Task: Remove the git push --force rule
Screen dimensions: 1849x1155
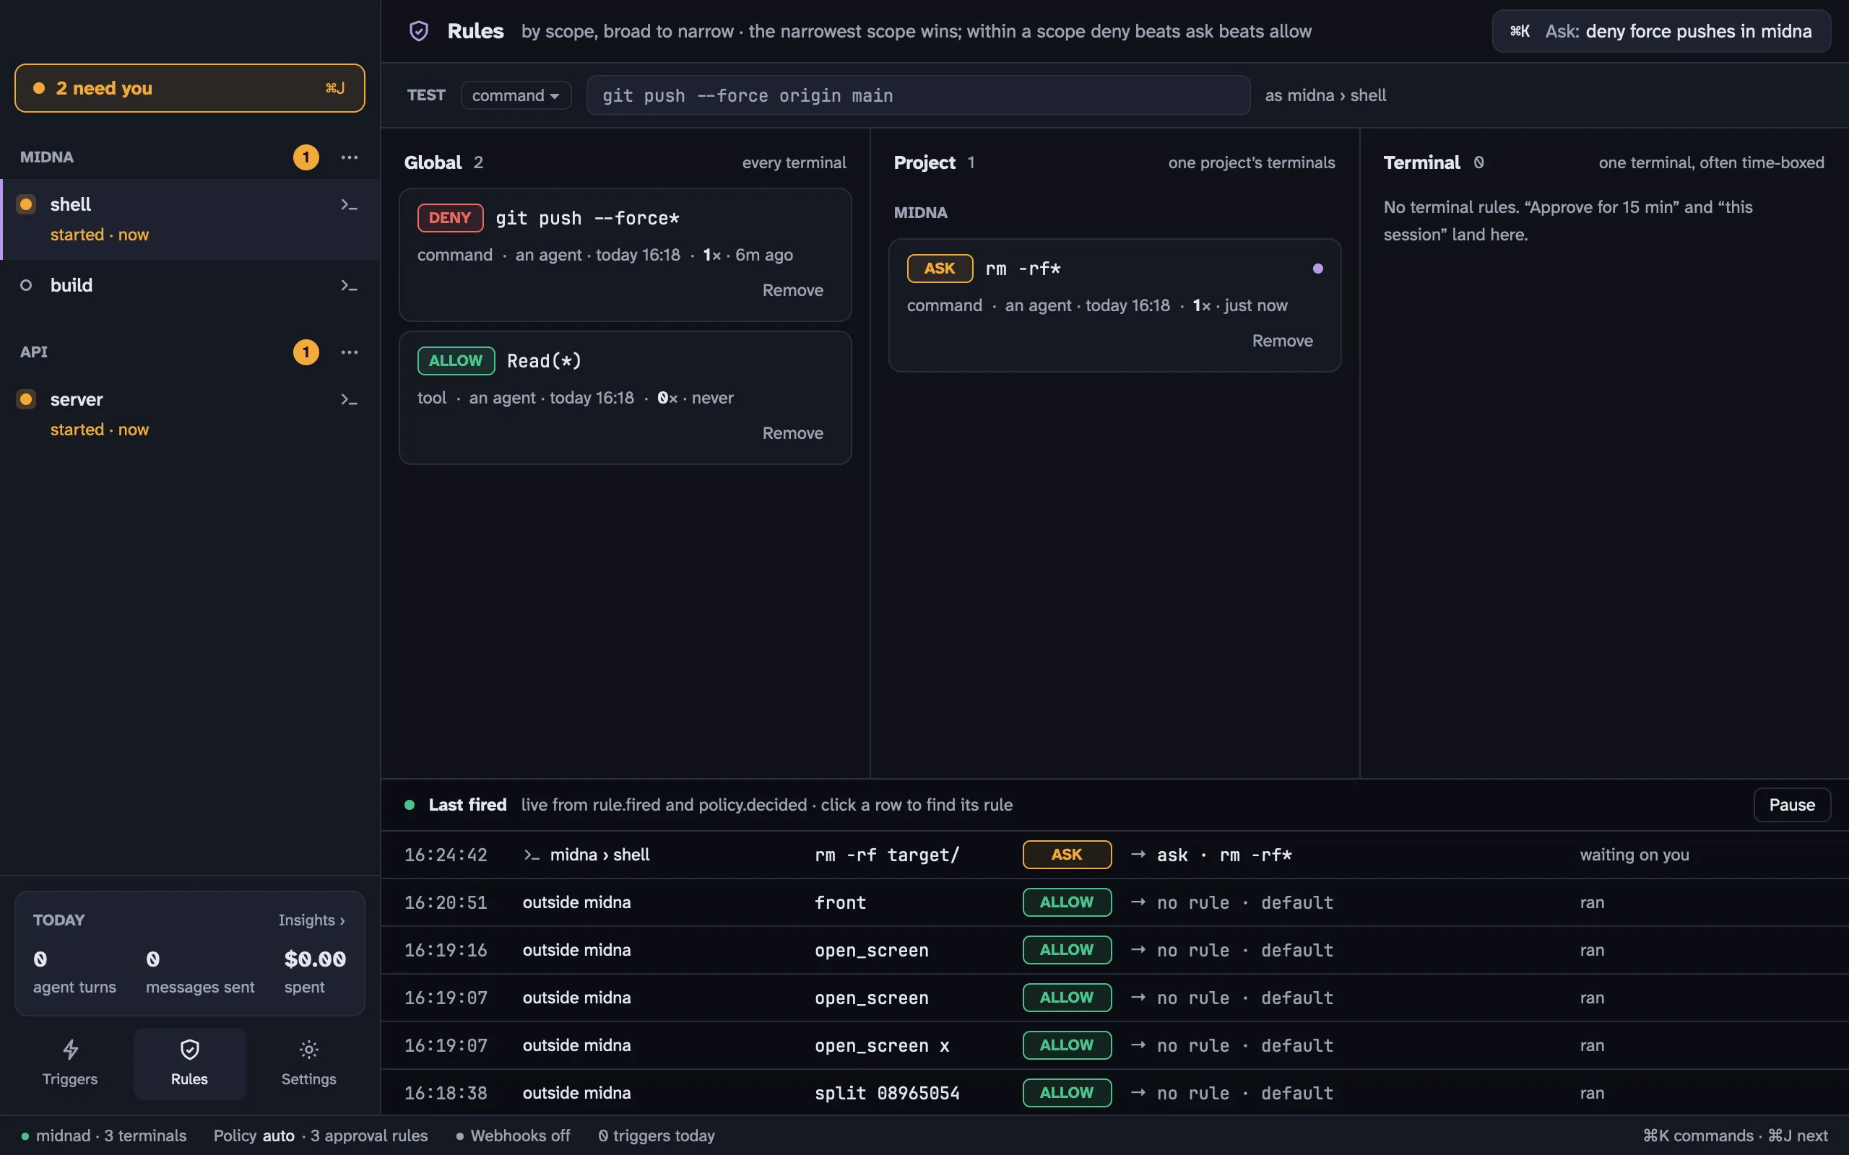Action: pyautogui.click(x=792, y=290)
